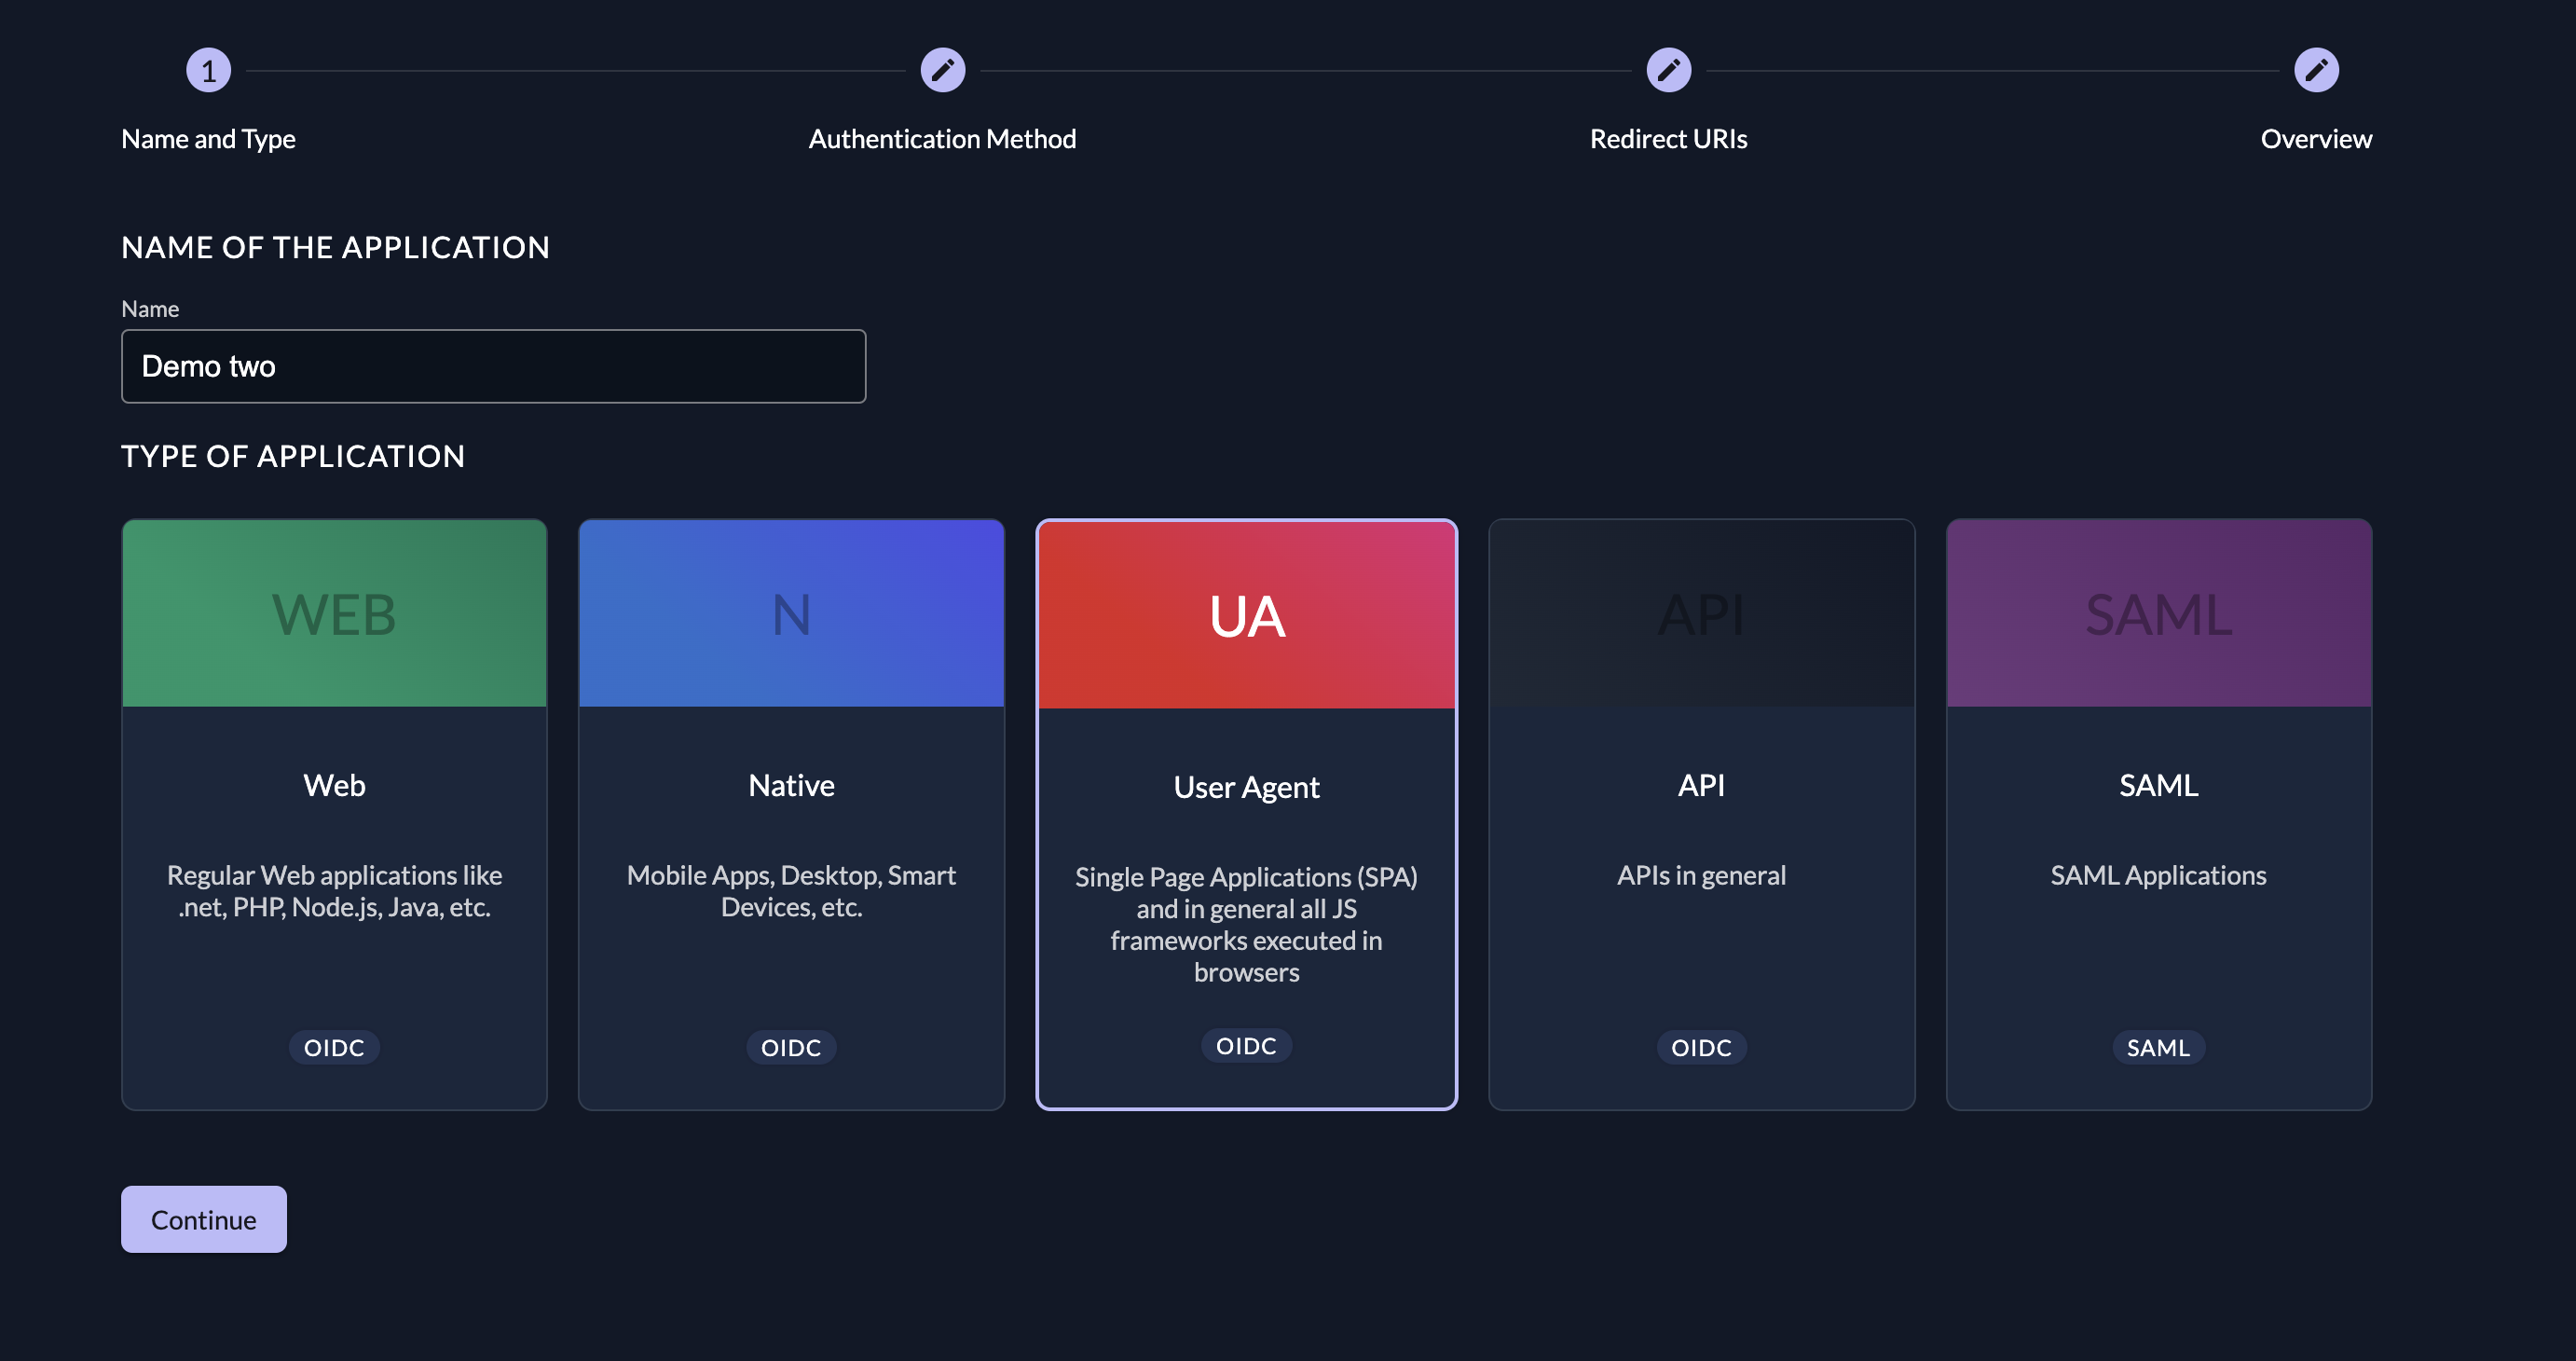Click the step 1 circle icon
Viewport: 2576px width, 1361px height.
coord(208,70)
